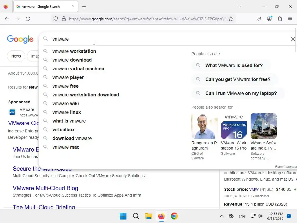
Task: Open question Can you get VMware for free?
Action: [235, 80]
